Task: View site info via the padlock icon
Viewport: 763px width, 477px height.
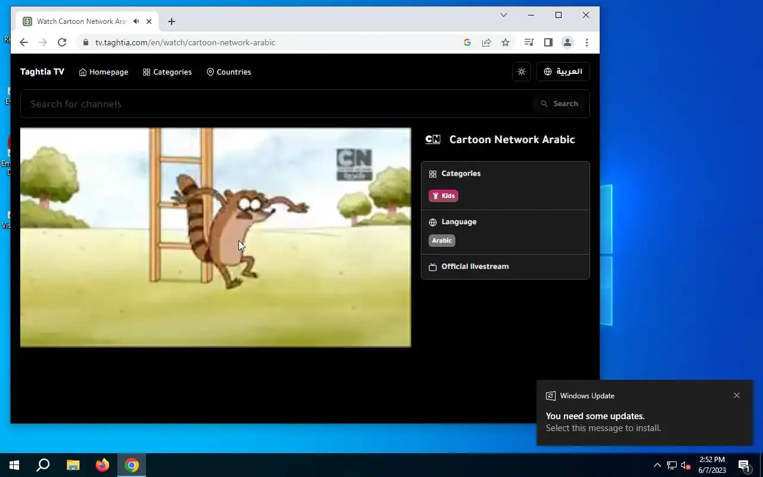Action: (x=85, y=42)
